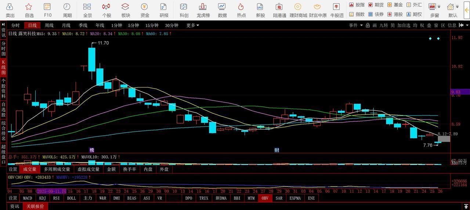Open the 超级盘口 sidebar item
Image resolution: width=470 pixels, height=210 pixels.
[x=3, y=155]
